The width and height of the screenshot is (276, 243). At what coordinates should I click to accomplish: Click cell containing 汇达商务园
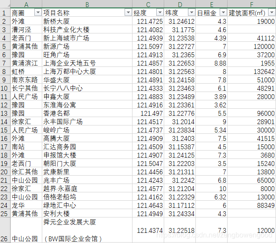point(87,147)
